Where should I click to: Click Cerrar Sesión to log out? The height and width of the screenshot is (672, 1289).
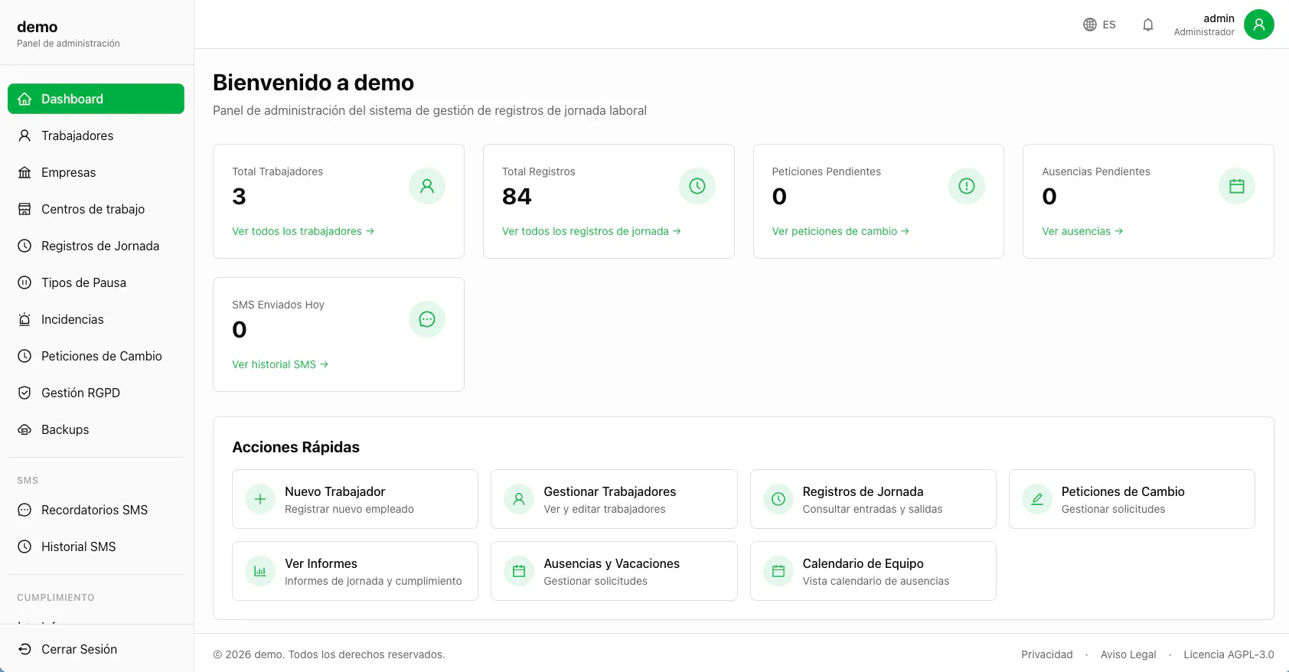click(96, 649)
